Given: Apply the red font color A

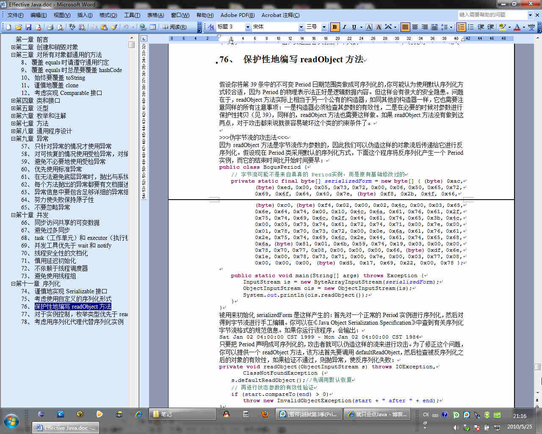Looking at the screenshot, I should coord(517,27).
